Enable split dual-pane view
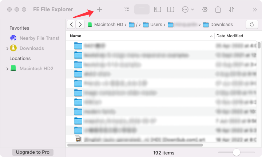Screen dimensions: 262x157 coord(171,9)
